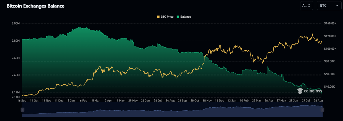This screenshot has height=121, width=343.
Task: Click the $100.00K price axis label
Action: [x=330, y=49]
